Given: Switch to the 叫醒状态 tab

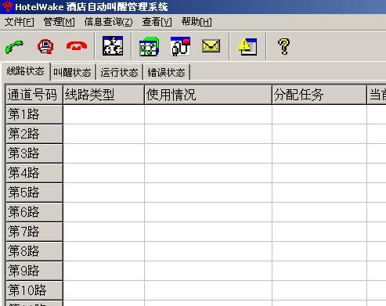Looking at the screenshot, I should [x=72, y=72].
